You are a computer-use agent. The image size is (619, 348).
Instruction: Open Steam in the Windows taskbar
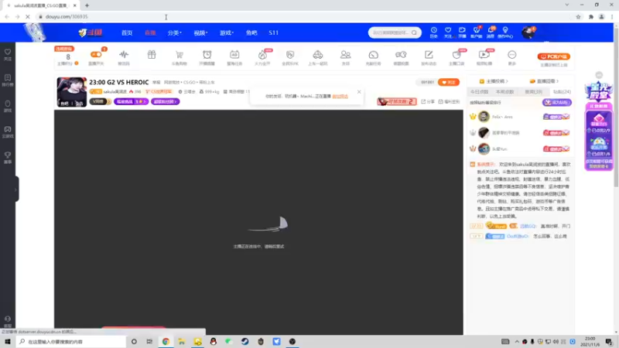point(245,341)
